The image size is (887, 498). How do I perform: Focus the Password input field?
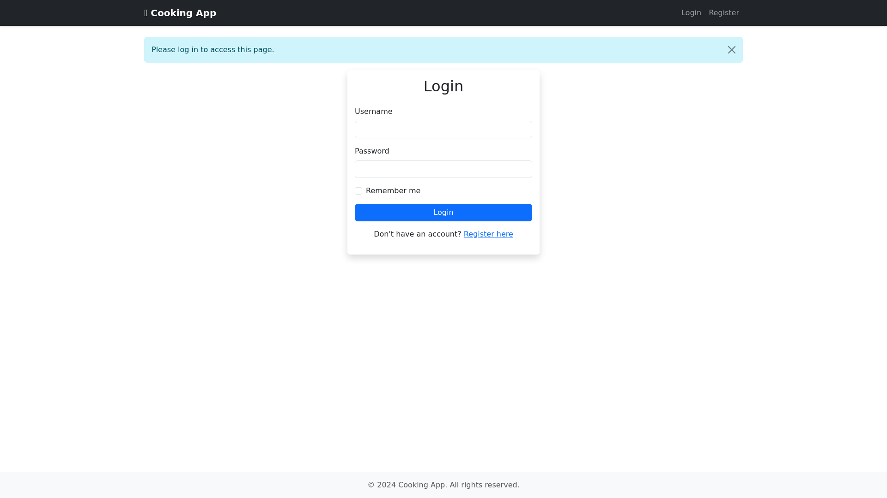pyautogui.click(x=443, y=169)
